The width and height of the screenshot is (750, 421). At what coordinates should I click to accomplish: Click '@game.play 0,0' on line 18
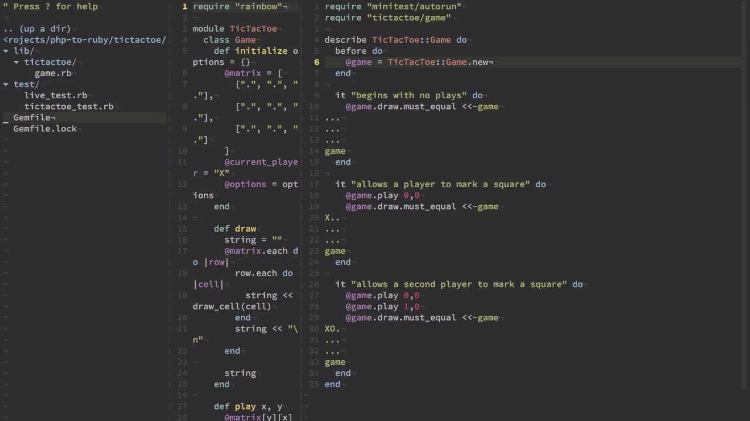tap(383, 195)
